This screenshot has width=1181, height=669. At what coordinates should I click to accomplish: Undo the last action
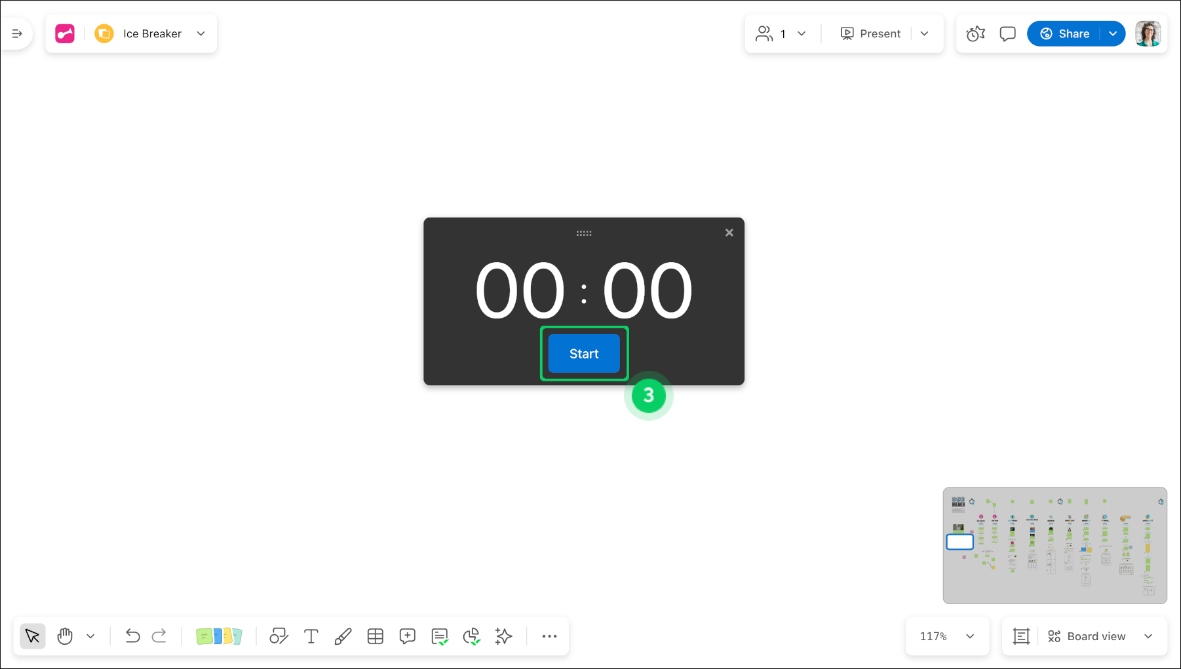point(133,636)
